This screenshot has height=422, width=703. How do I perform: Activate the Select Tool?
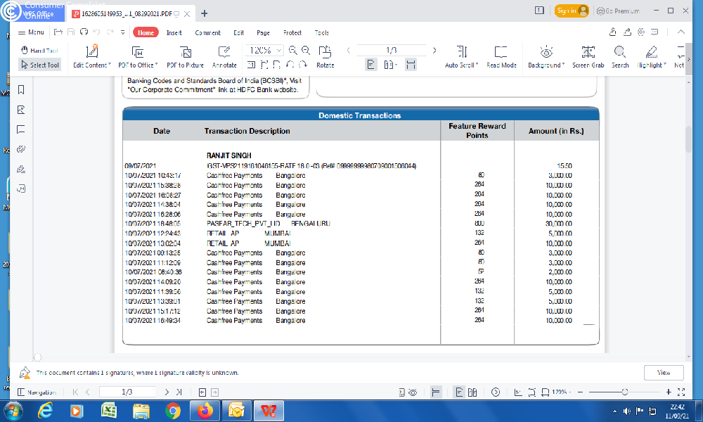pyautogui.click(x=39, y=65)
